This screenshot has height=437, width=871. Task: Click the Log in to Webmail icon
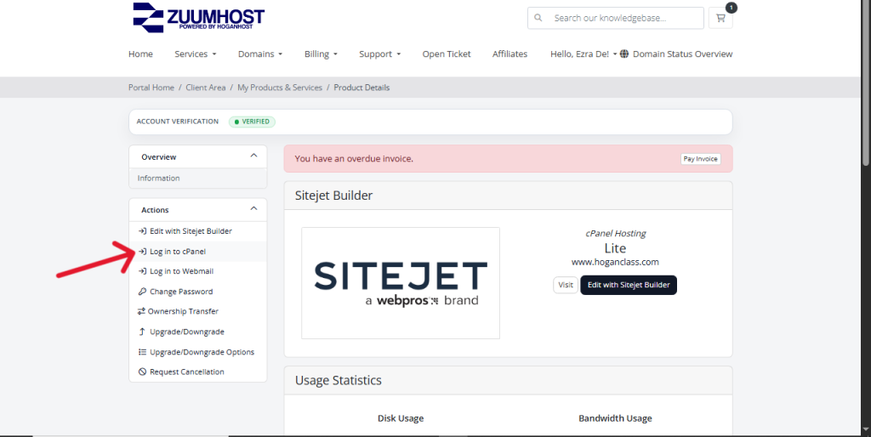pyautogui.click(x=142, y=271)
